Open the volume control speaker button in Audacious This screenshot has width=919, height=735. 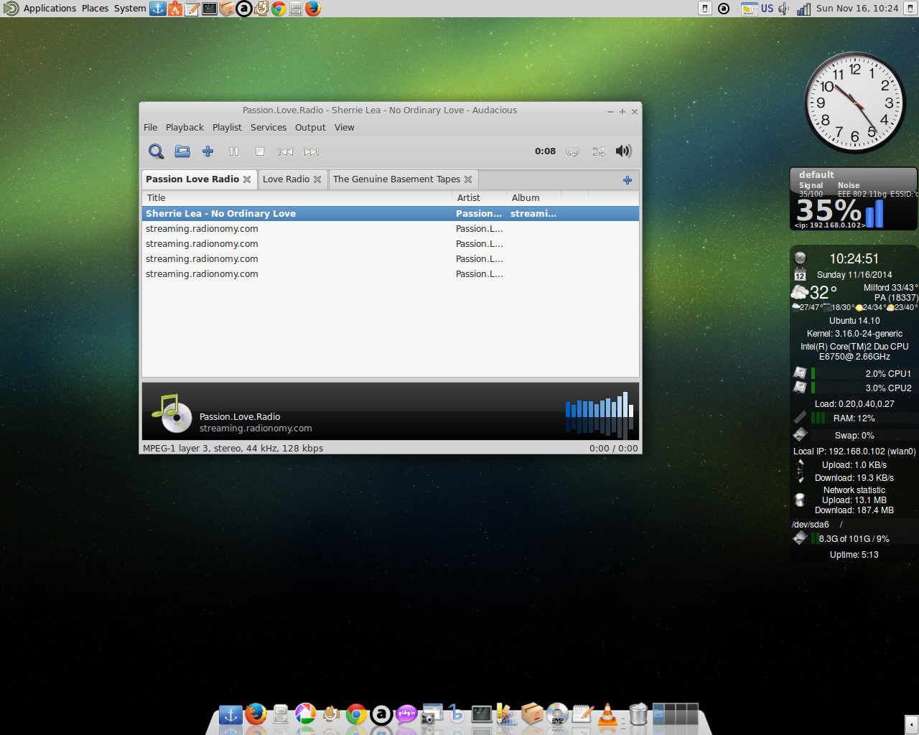pyautogui.click(x=623, y=151)
